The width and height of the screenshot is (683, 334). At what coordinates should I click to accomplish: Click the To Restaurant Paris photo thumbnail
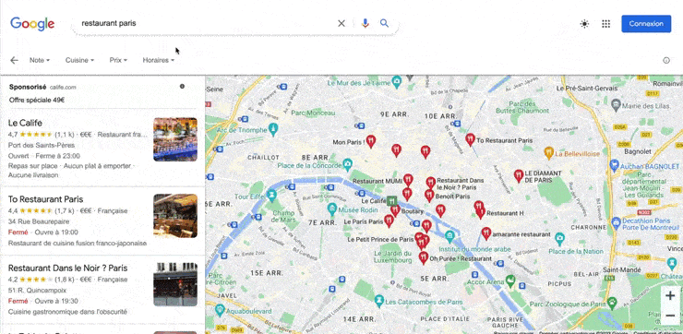pyautogui.click(x=175, y=216)
